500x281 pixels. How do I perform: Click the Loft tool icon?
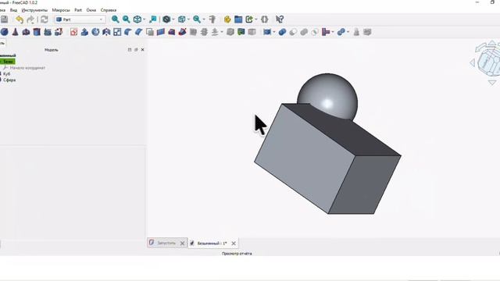[x=172, y=32]
